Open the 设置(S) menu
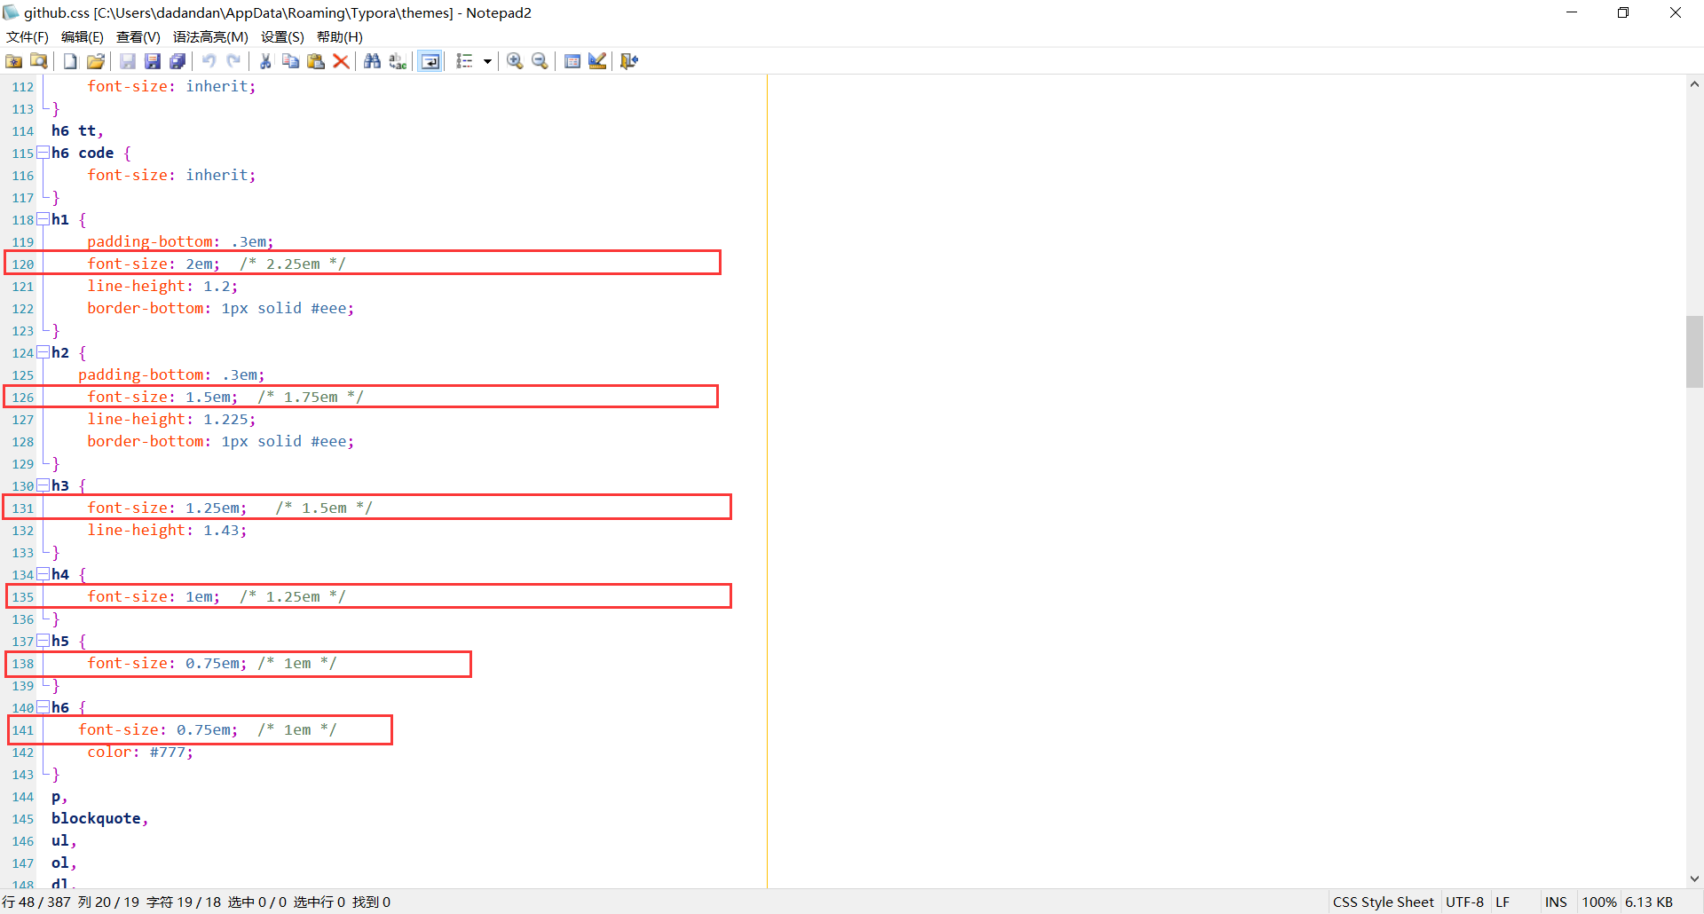 pyautogui.click(x=282, y=37)
